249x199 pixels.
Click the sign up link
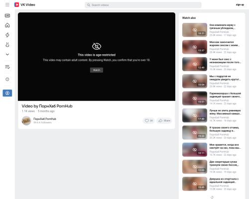pos(240,4)
